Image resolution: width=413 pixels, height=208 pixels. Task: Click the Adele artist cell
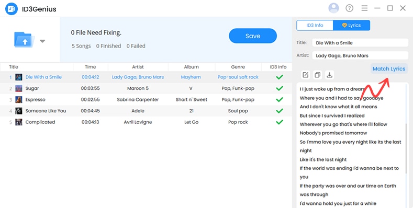pyautogui.click(x=138, y=111)
